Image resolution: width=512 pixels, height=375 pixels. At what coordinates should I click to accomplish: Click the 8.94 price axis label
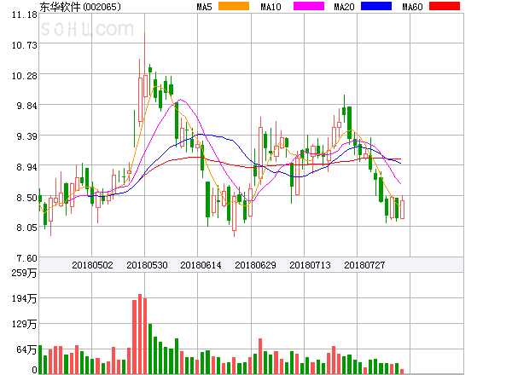[26, 167]
